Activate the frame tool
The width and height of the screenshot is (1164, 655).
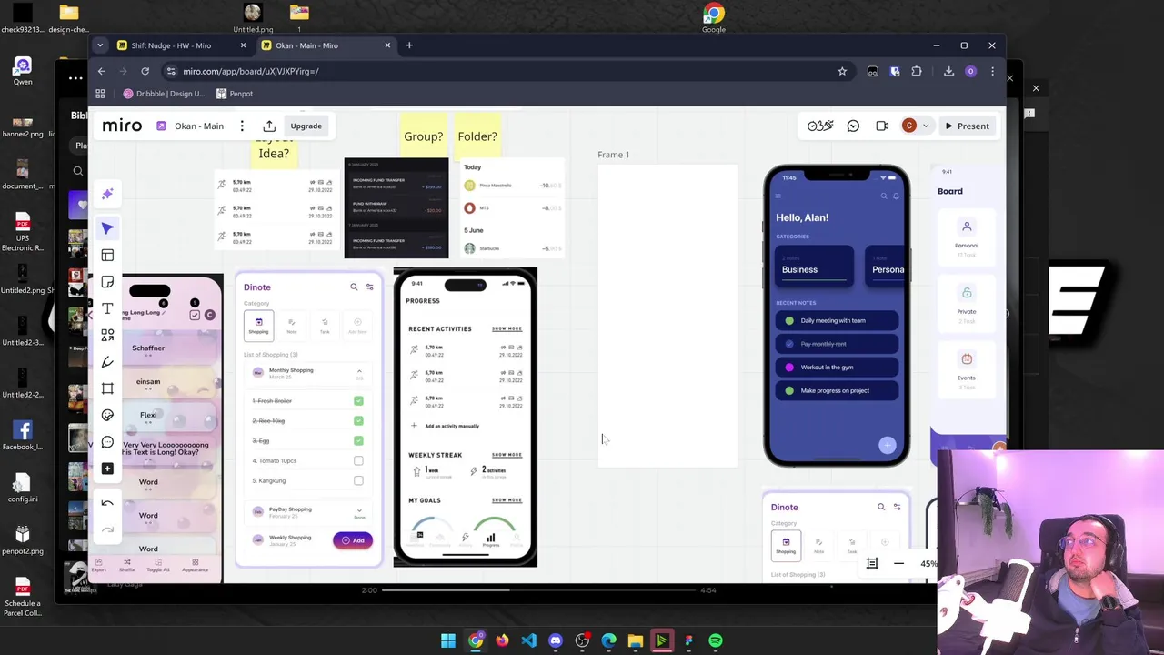coord(107,388)
